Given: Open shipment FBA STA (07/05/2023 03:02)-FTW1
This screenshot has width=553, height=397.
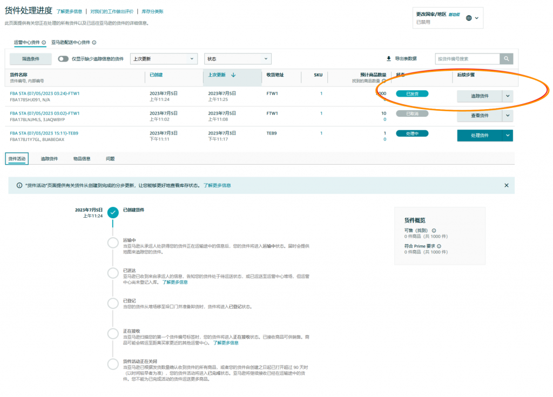Looking at the screenshot, I should tap(45, 113).
